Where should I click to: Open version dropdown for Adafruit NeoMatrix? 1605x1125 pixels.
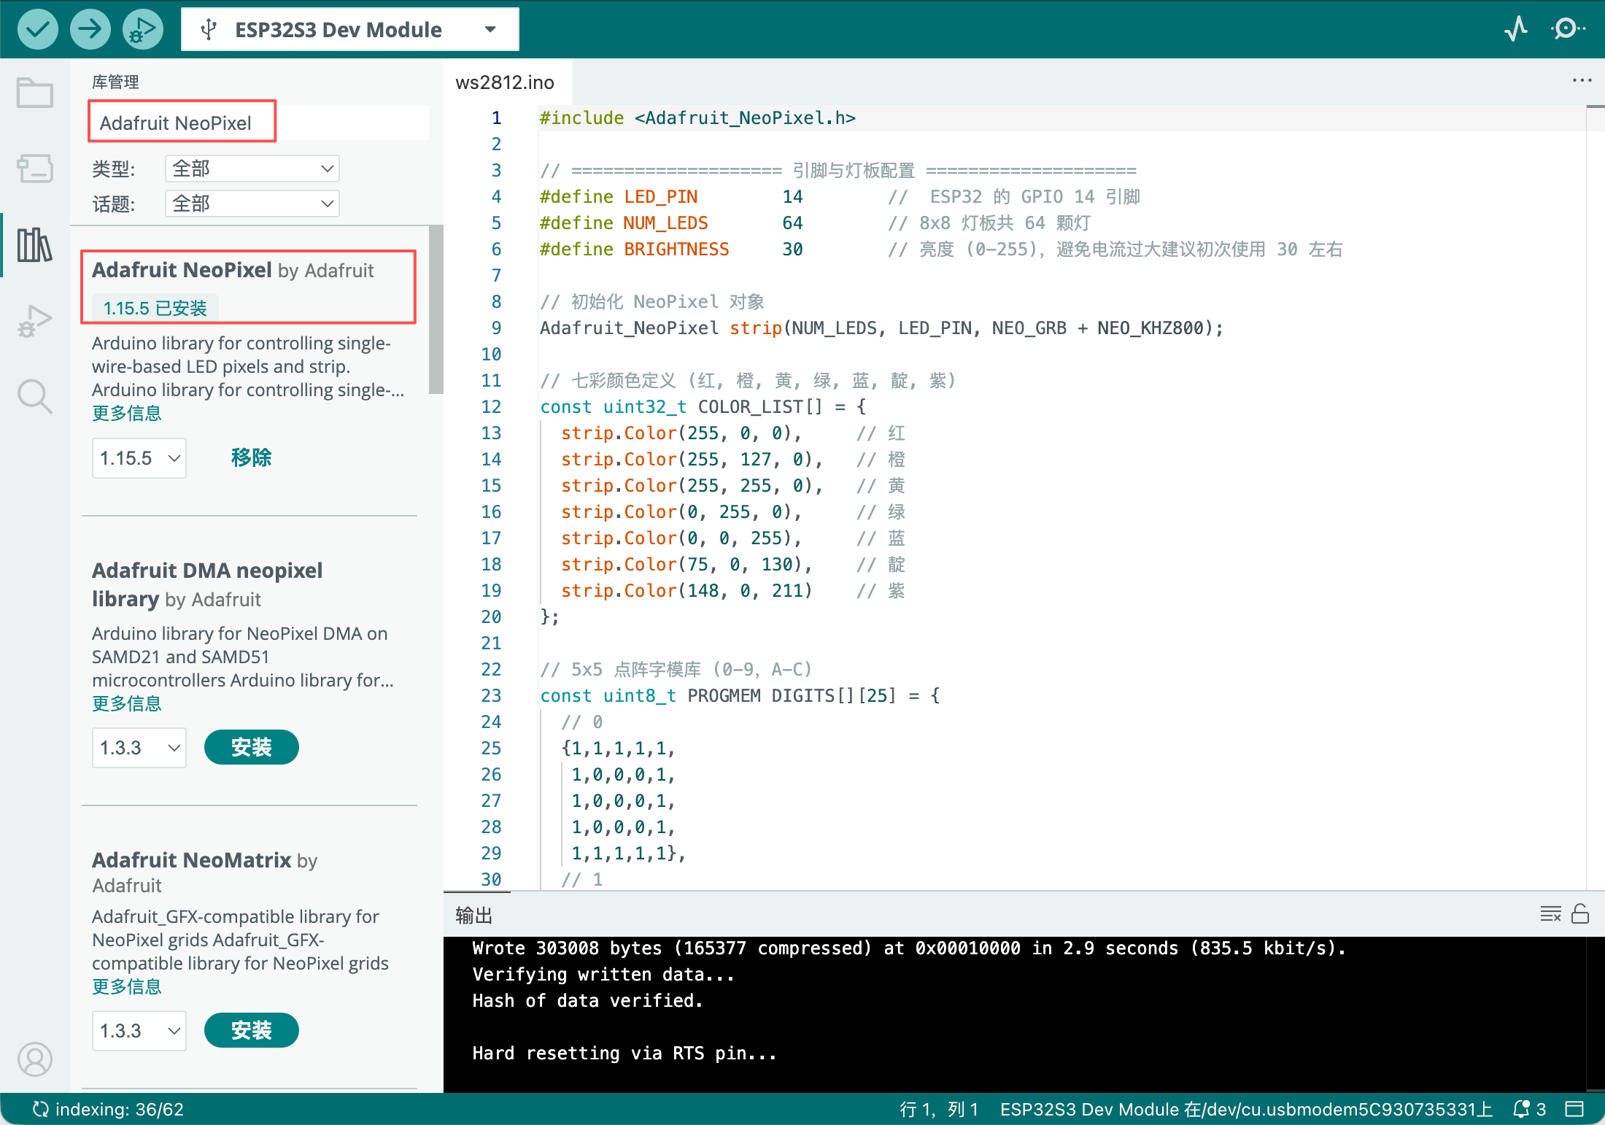(x=139, y=1031)
